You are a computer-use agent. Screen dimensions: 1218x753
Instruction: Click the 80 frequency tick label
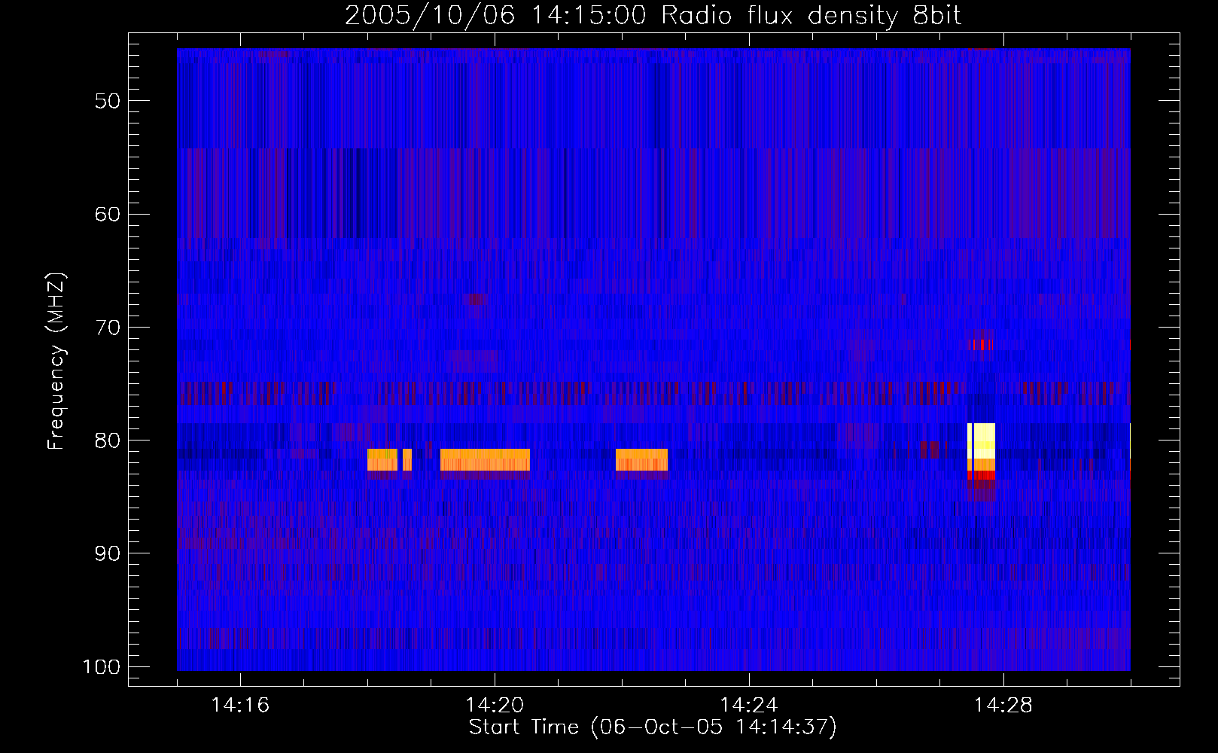pyautogui.click(x=108, y=441)
